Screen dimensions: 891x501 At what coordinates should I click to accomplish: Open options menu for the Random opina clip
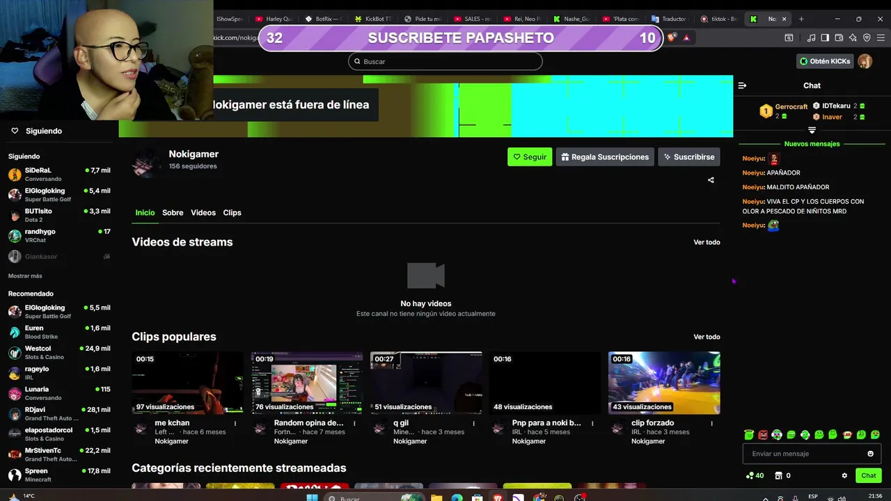(354, 423)
